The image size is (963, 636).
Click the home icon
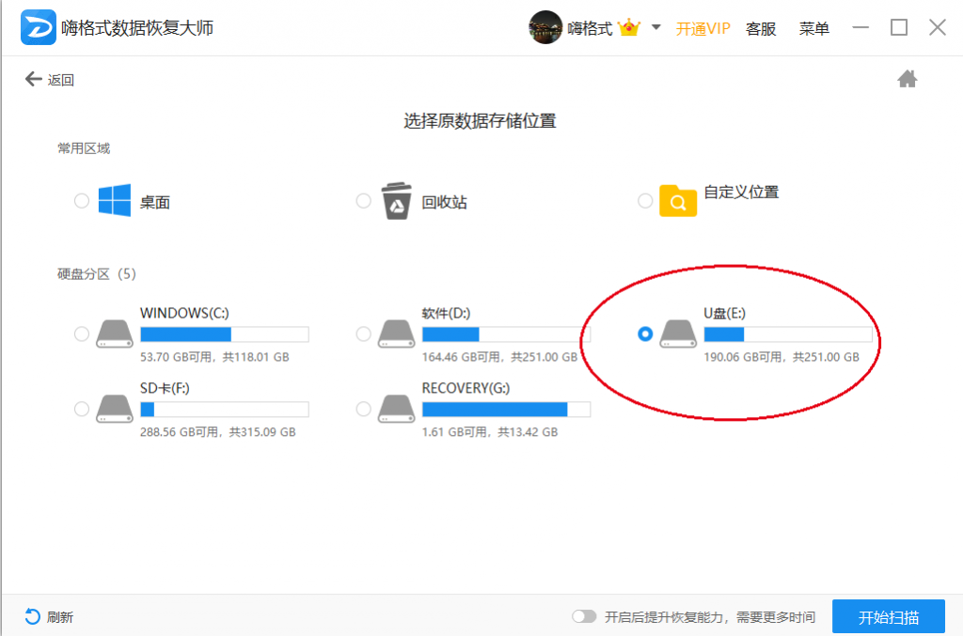pyautogui.click(x=908, y=79)
